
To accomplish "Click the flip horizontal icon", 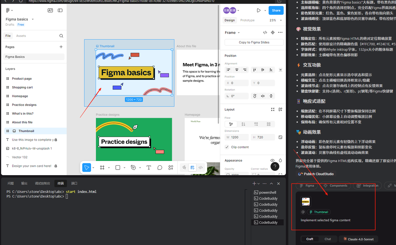I will click(263, 96).
